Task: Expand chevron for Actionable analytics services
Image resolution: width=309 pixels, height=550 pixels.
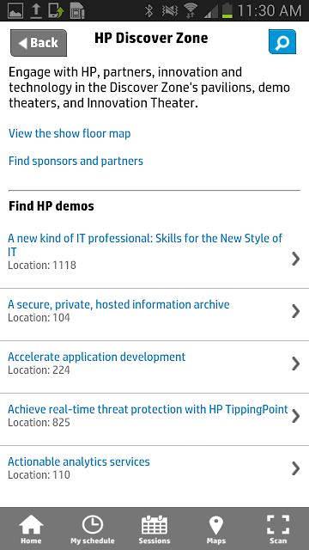Action: point(296,468)
